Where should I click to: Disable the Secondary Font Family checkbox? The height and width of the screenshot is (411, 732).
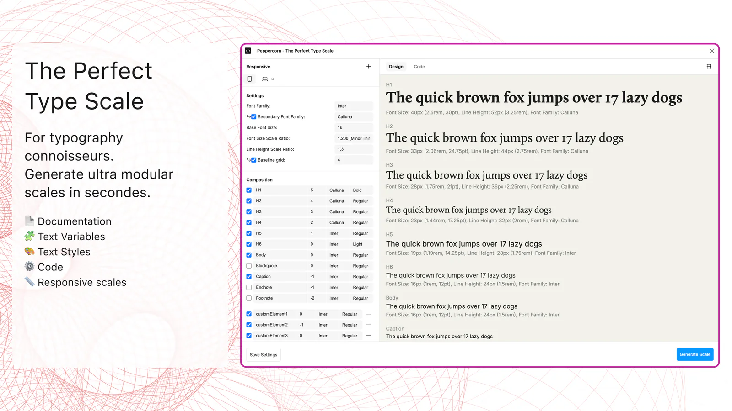pos(253,117)
